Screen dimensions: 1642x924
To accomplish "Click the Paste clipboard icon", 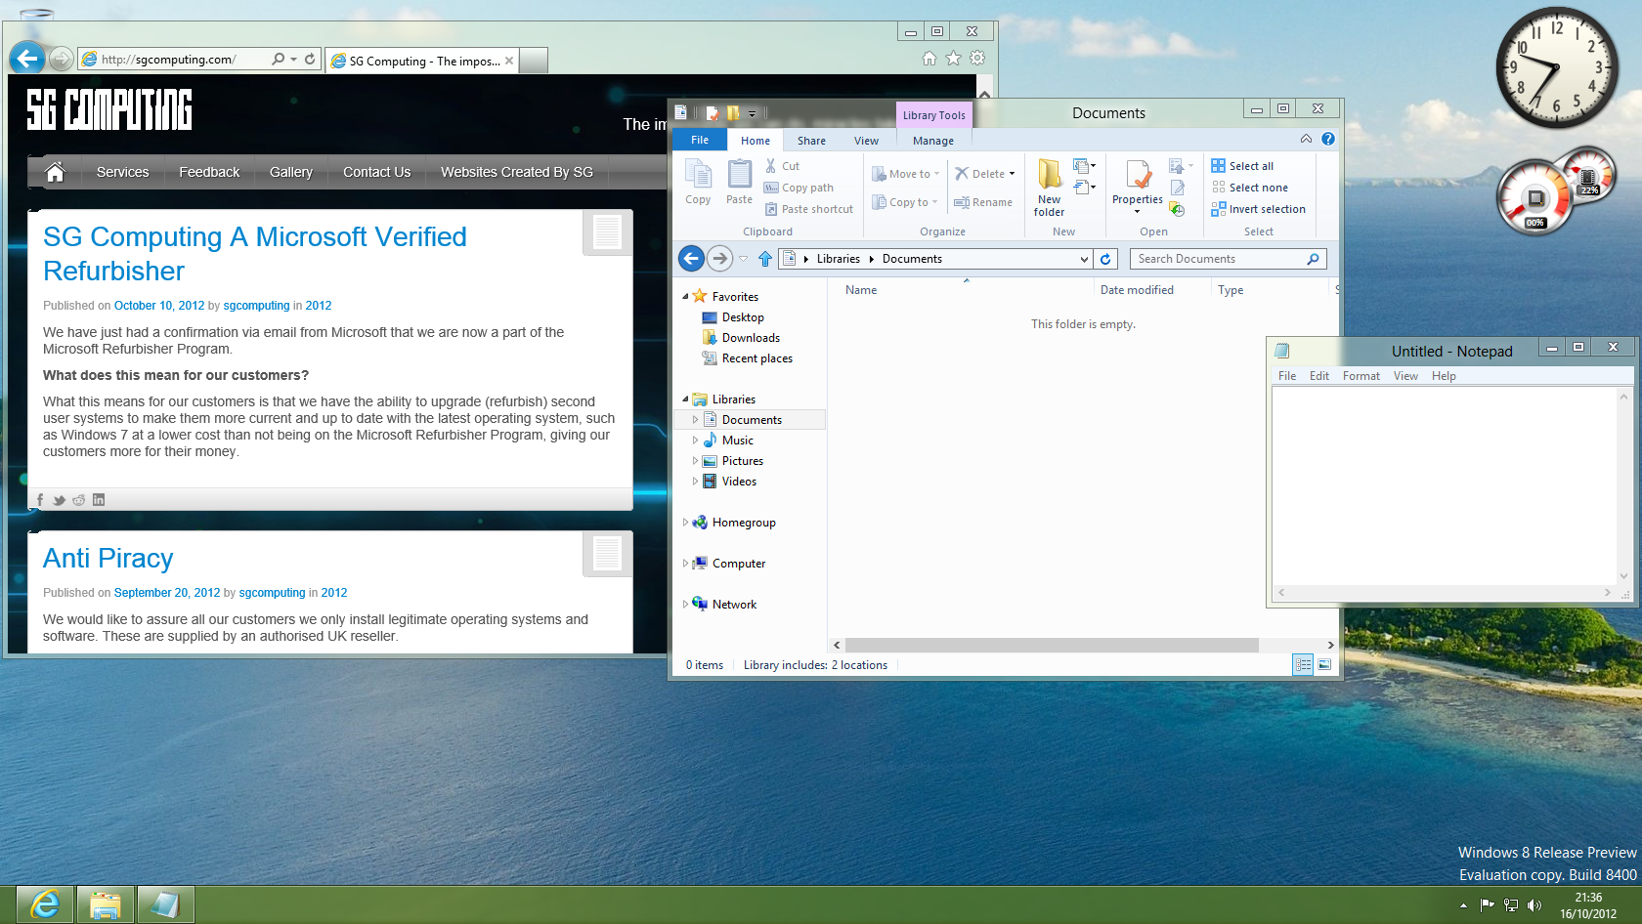I will [x=740, y=182].
